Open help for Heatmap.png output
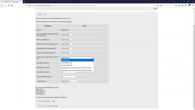 coord(45,91)
